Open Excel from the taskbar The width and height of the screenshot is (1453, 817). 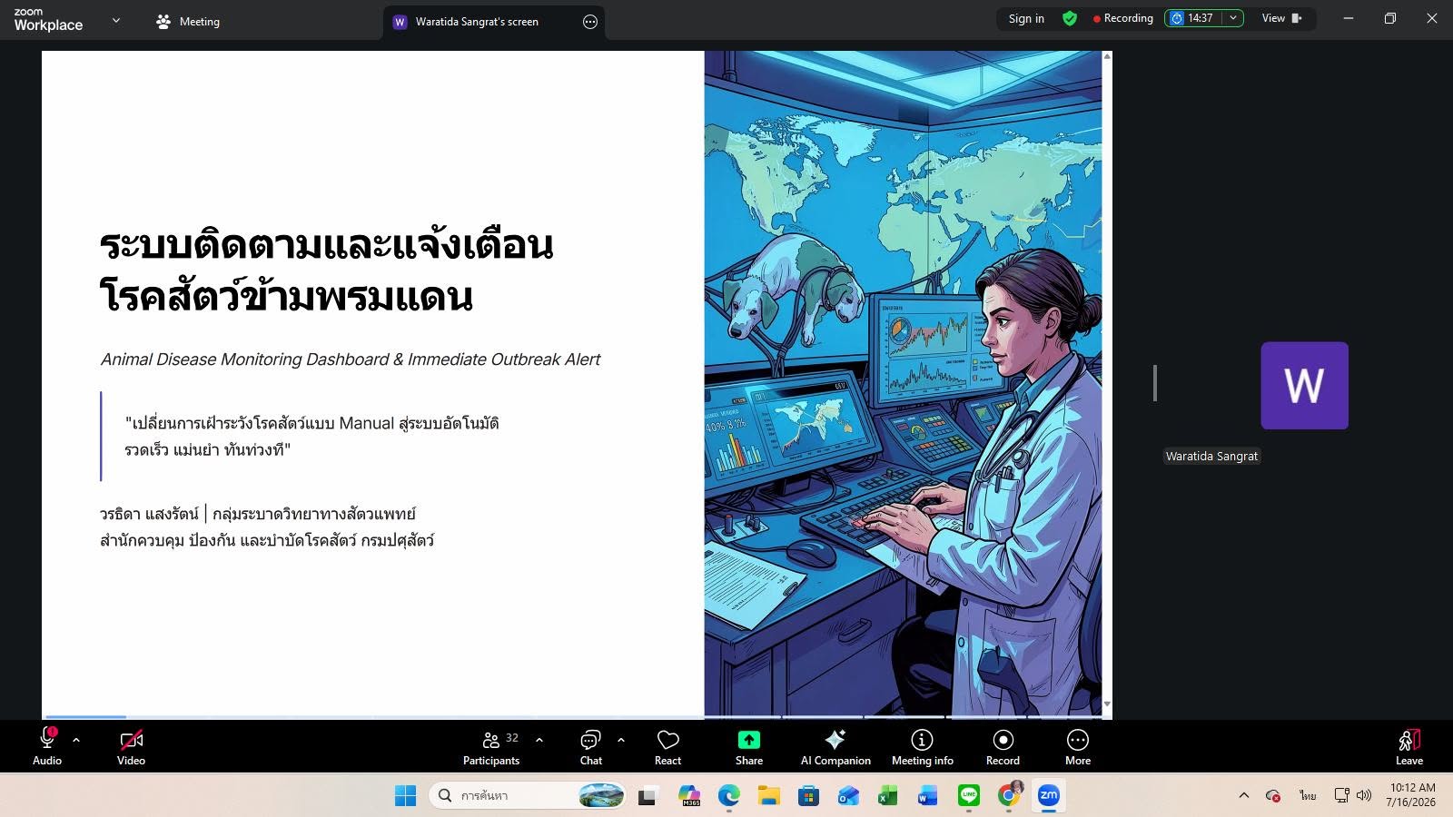(x=888, y=796)
